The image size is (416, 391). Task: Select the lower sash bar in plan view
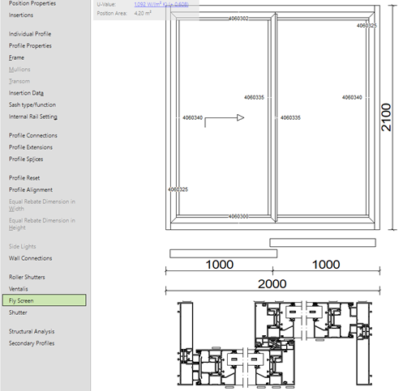point(223,253)
